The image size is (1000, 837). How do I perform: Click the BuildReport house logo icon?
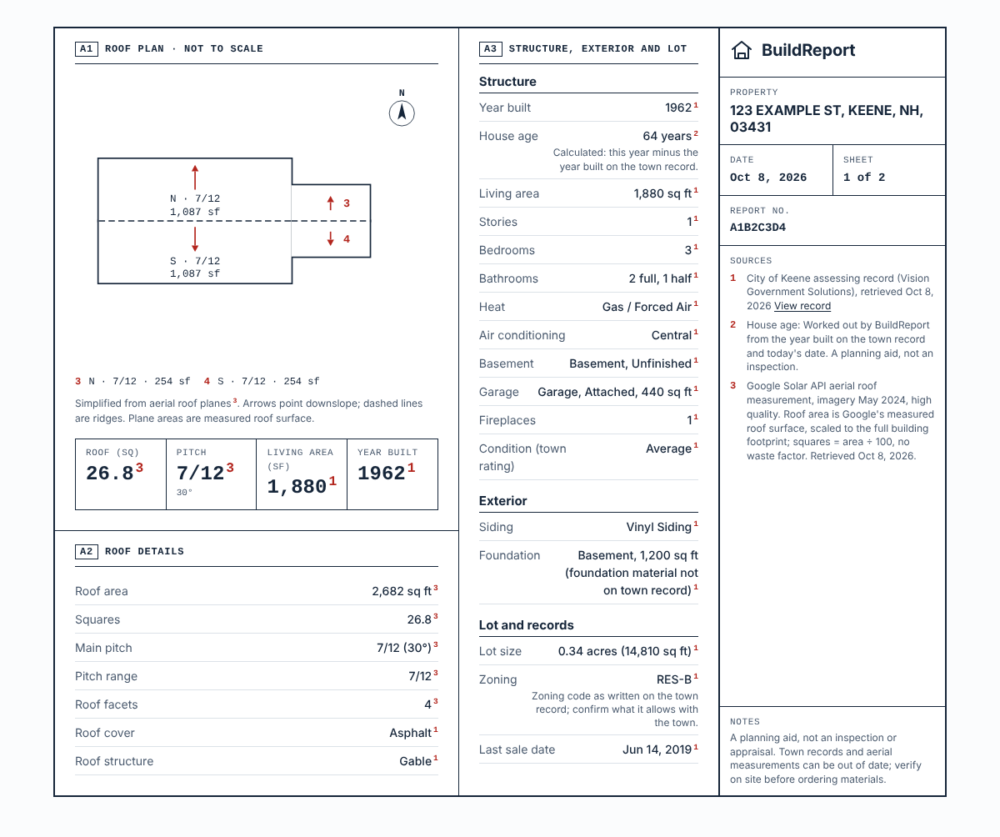point(741,50)
